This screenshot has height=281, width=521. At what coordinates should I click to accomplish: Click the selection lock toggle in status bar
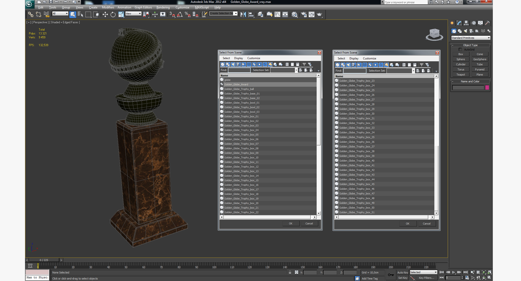click(290, 272)
